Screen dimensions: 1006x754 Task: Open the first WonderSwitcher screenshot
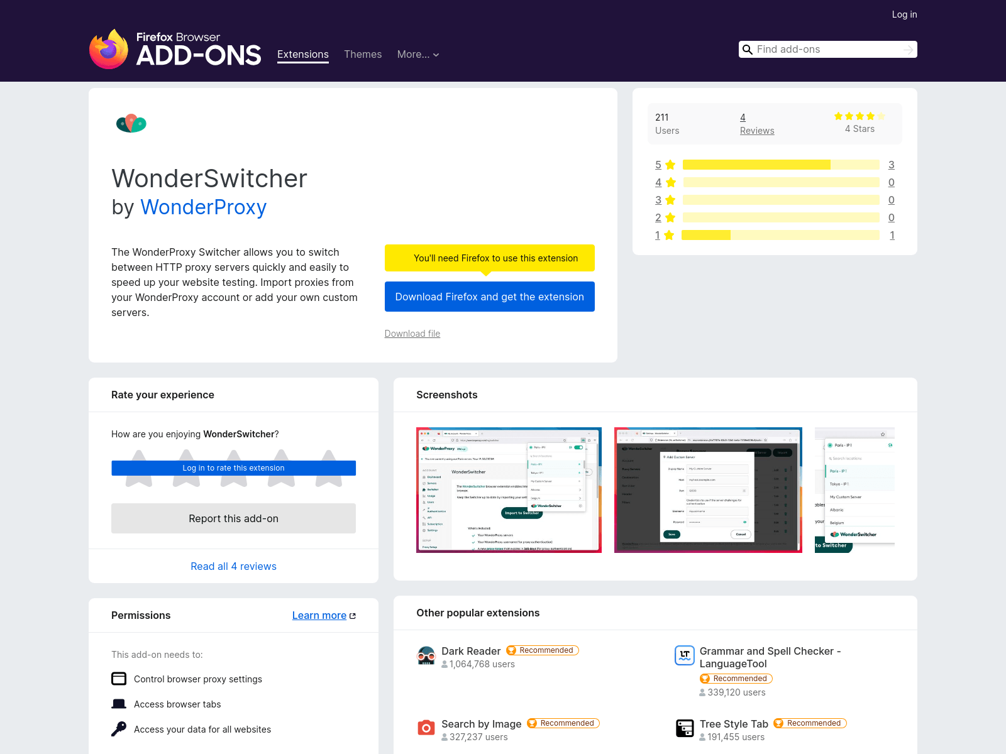[509, 490]
